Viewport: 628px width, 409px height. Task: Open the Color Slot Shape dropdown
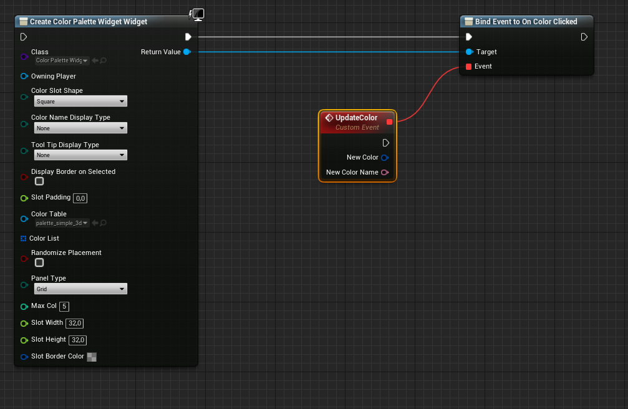coord(80,102)
